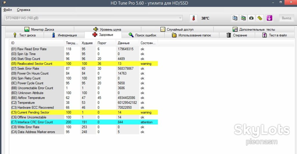Screen dimensions: 297x154
Task: Switch to the Тест в файл tab
Action: 274,35
